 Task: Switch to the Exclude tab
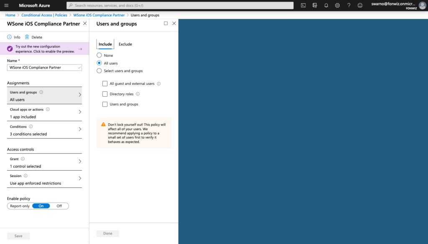[125, 44]
